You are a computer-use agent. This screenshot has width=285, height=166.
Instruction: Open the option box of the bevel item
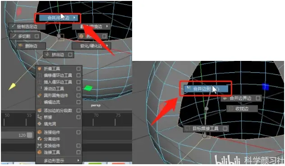click(x=104, y=36)
